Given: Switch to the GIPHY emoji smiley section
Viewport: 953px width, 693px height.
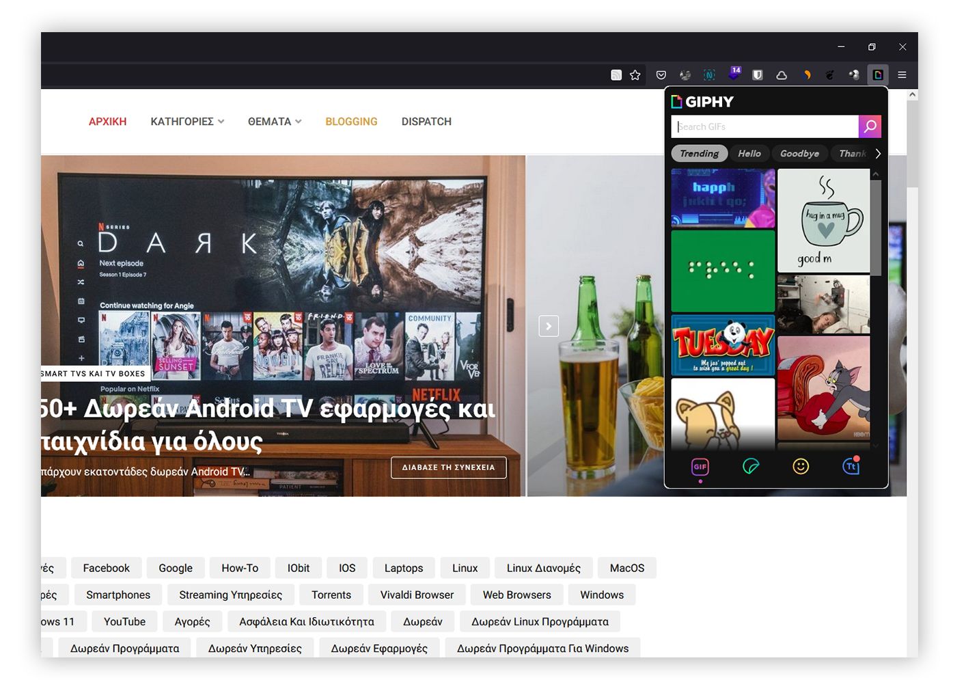Looking at the screenshot, I should [x=801, y=467].
